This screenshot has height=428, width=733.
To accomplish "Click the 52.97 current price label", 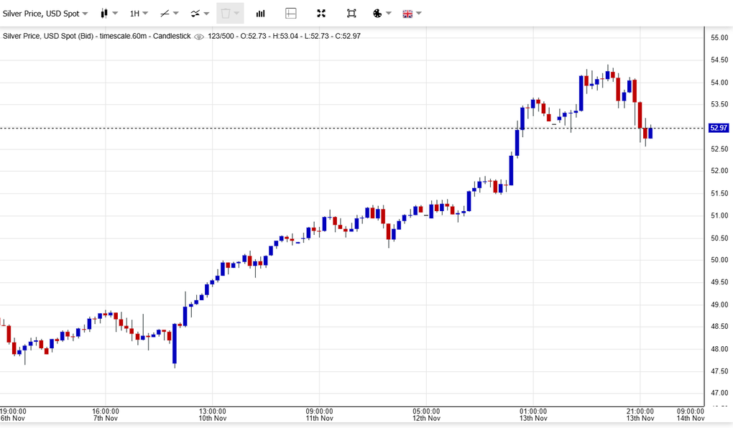I will coord(718,128).
